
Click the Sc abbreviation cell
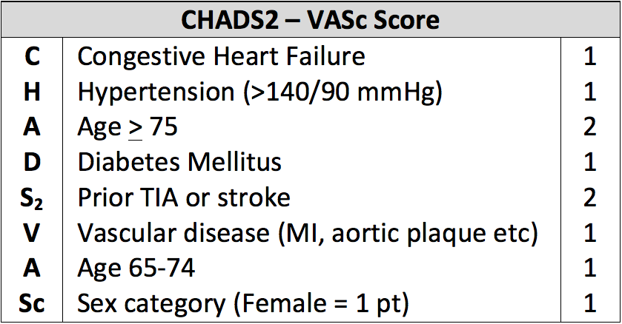31,304
